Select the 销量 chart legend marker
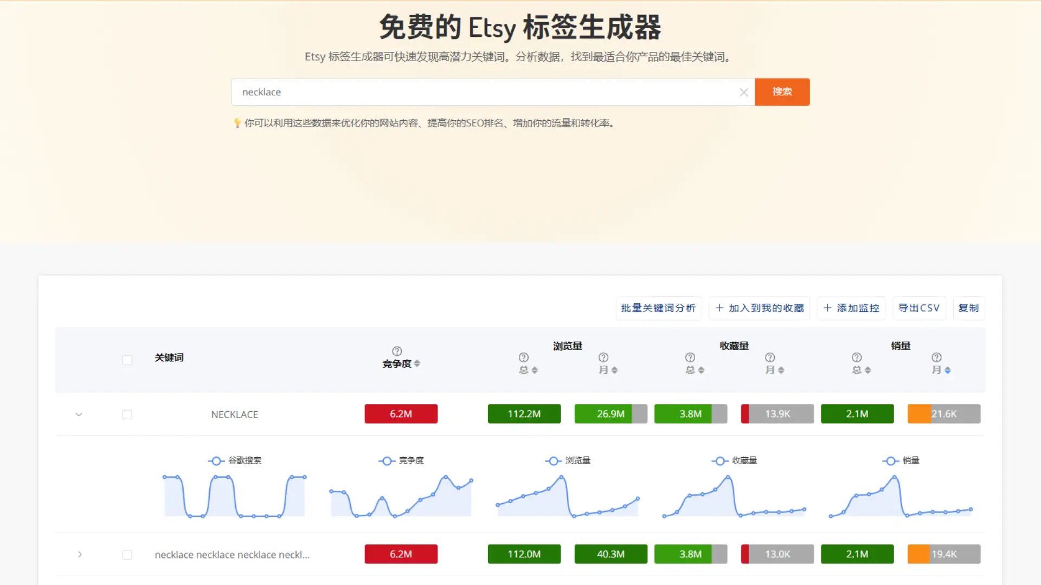Screen dimensions: 1041x585 pyautogui.click(x=890, y=460)
